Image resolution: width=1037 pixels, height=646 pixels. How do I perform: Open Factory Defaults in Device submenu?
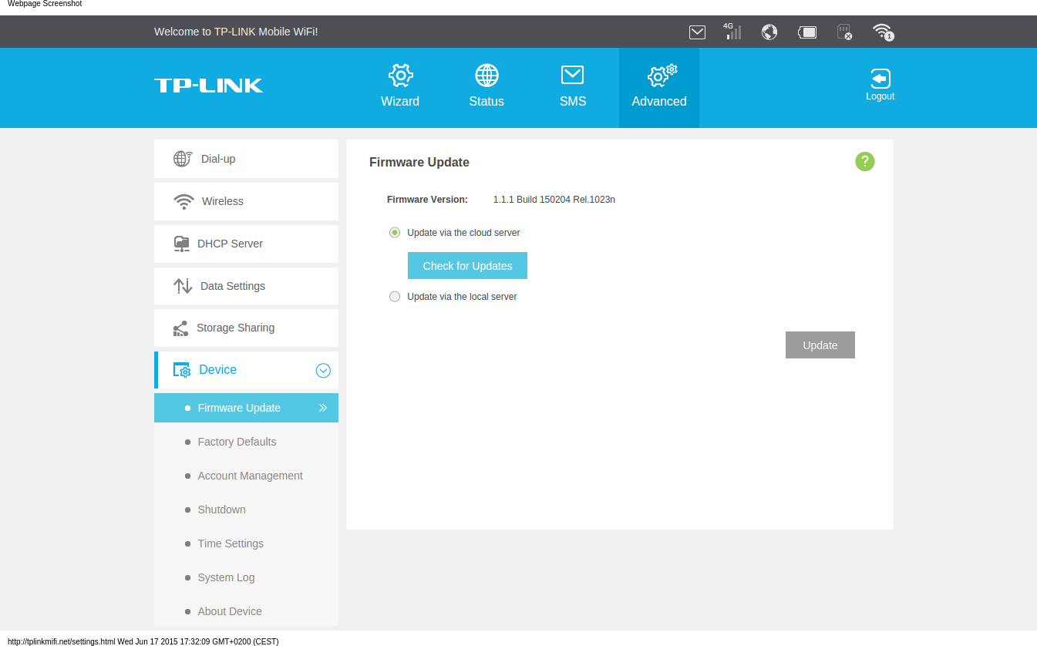(237, 442)
